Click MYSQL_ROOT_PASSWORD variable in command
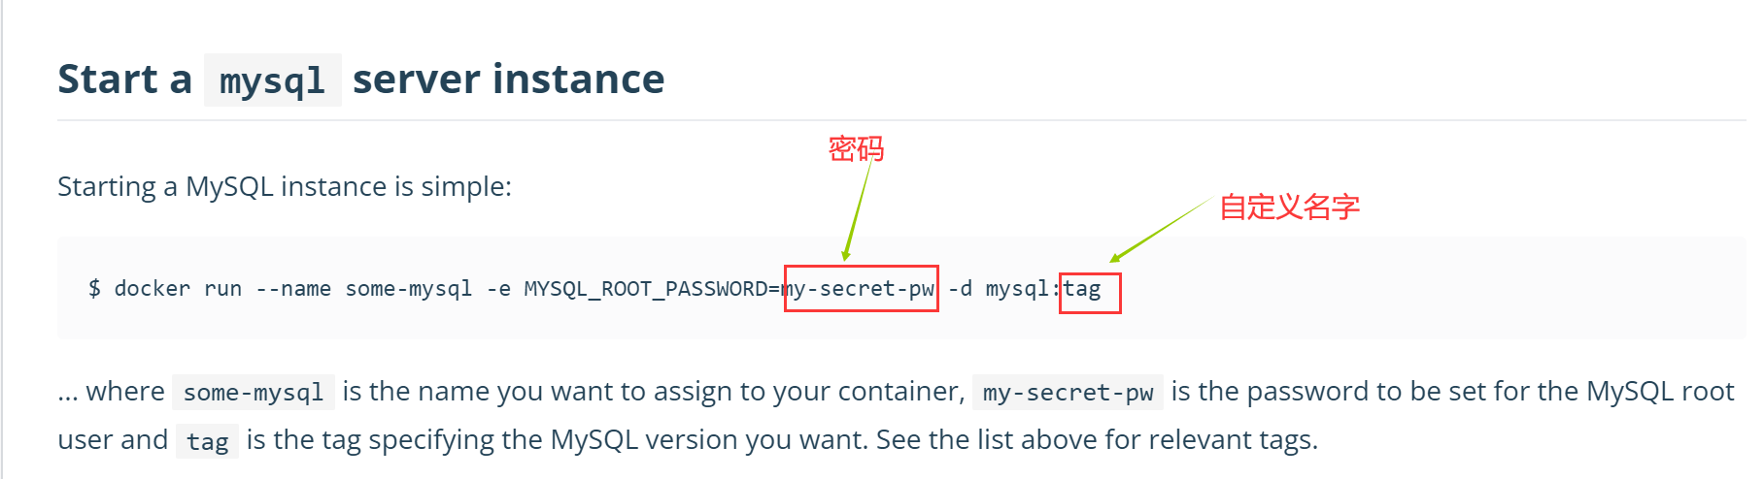This screenshot has height=479, width=1764. [x=646, y=288]
